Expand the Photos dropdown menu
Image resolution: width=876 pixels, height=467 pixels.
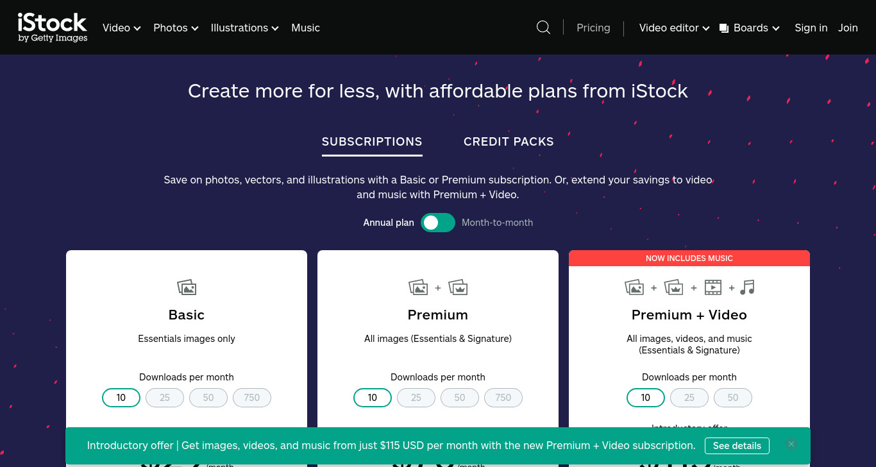coord(176,28)
